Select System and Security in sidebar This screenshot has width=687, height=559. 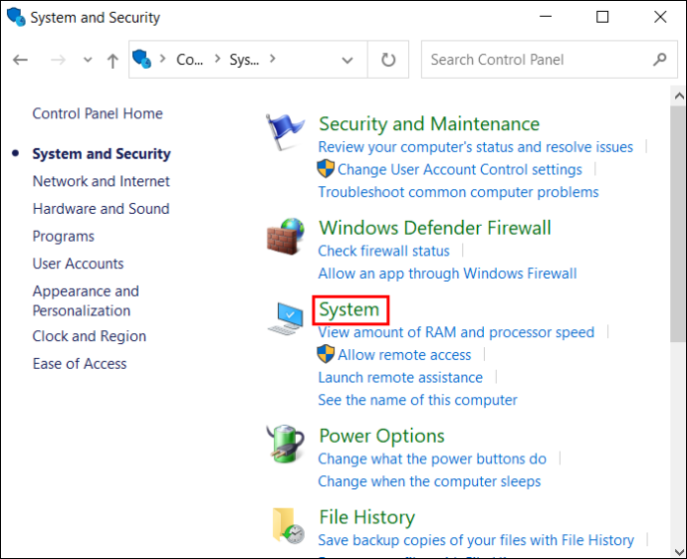tap(102, 153)
